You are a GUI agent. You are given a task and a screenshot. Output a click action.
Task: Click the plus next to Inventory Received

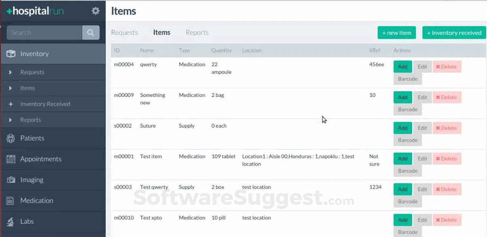tap(11, 104)
